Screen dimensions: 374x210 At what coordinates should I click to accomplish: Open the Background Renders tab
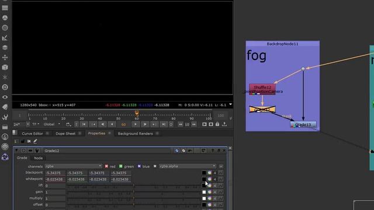click(135, 134)
